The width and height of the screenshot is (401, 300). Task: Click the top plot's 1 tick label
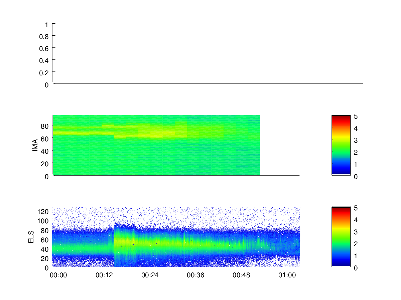(x=47, y=25)
